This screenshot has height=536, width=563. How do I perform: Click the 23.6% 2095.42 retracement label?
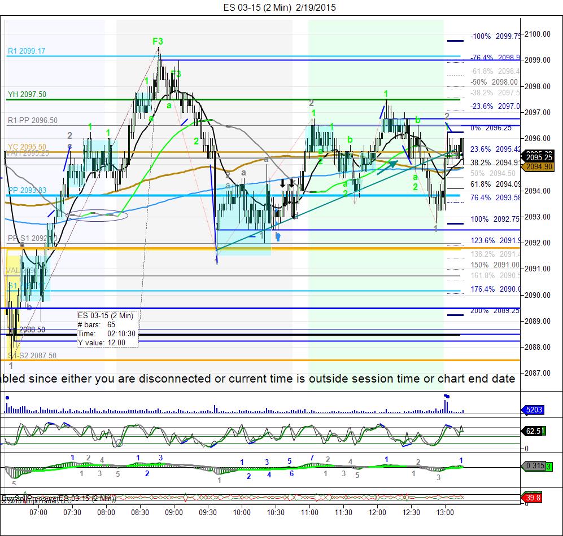495,149
